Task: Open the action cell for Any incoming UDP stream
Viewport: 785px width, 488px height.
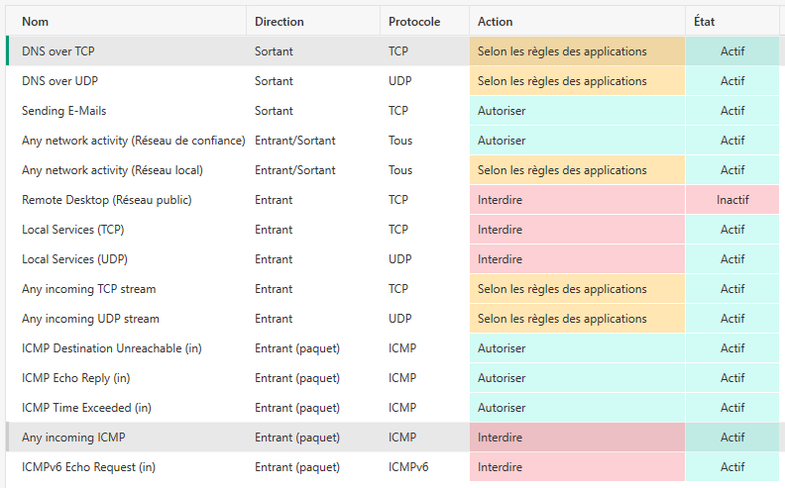Action: (x=577, y=319)
